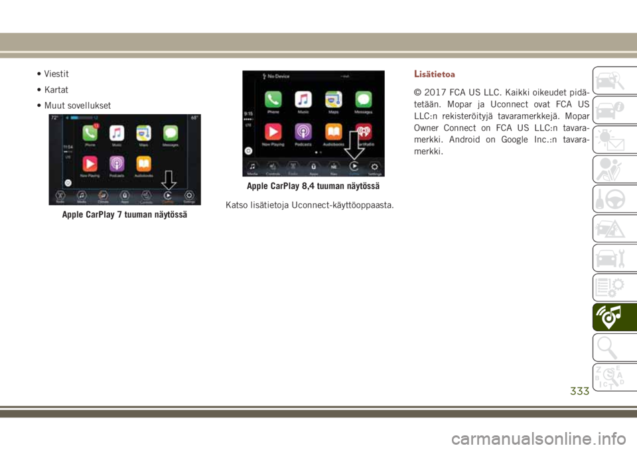Select CarPlay in the 7-inch screen bottom bar
Viewport: 637px width, 450px height.
tap(168, 196)
